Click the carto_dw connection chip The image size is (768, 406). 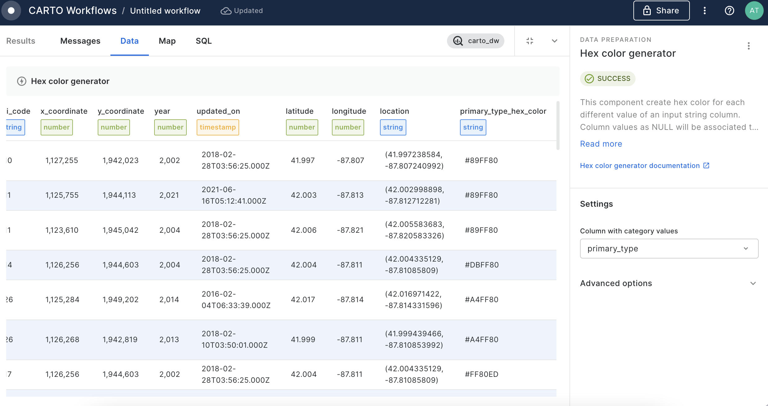point(476,41)
